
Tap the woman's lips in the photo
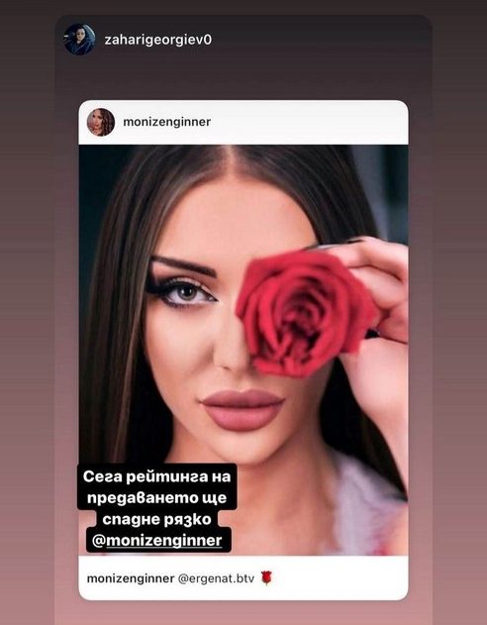point(243,410)
